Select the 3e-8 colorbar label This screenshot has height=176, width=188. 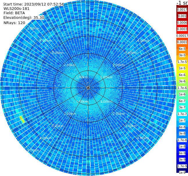[x=182, y=133]
